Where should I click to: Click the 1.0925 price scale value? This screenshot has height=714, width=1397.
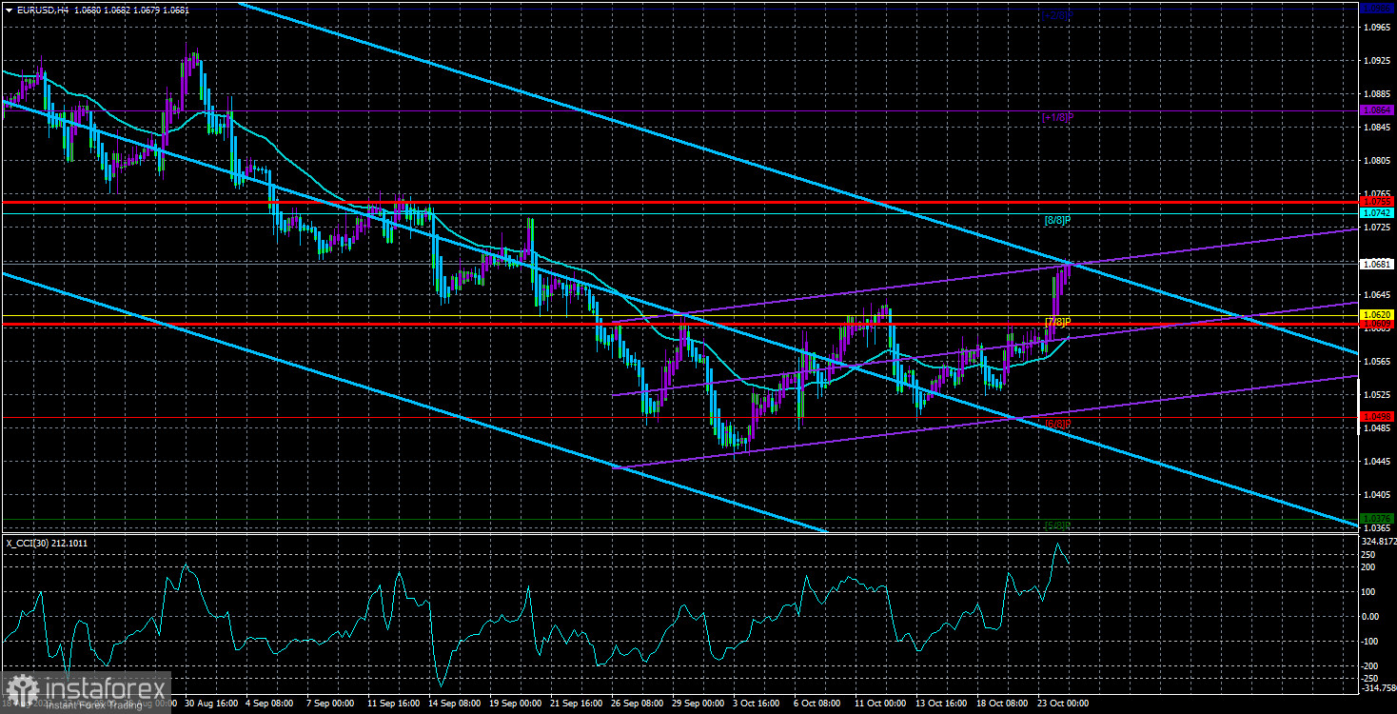click(1377, 61)
